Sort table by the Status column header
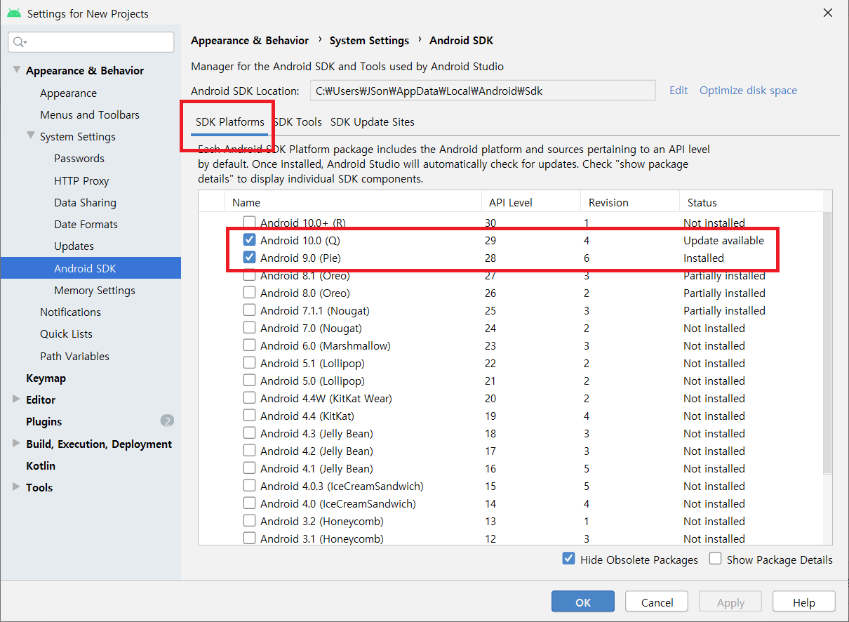849x622 pixels. click(751, 202)
